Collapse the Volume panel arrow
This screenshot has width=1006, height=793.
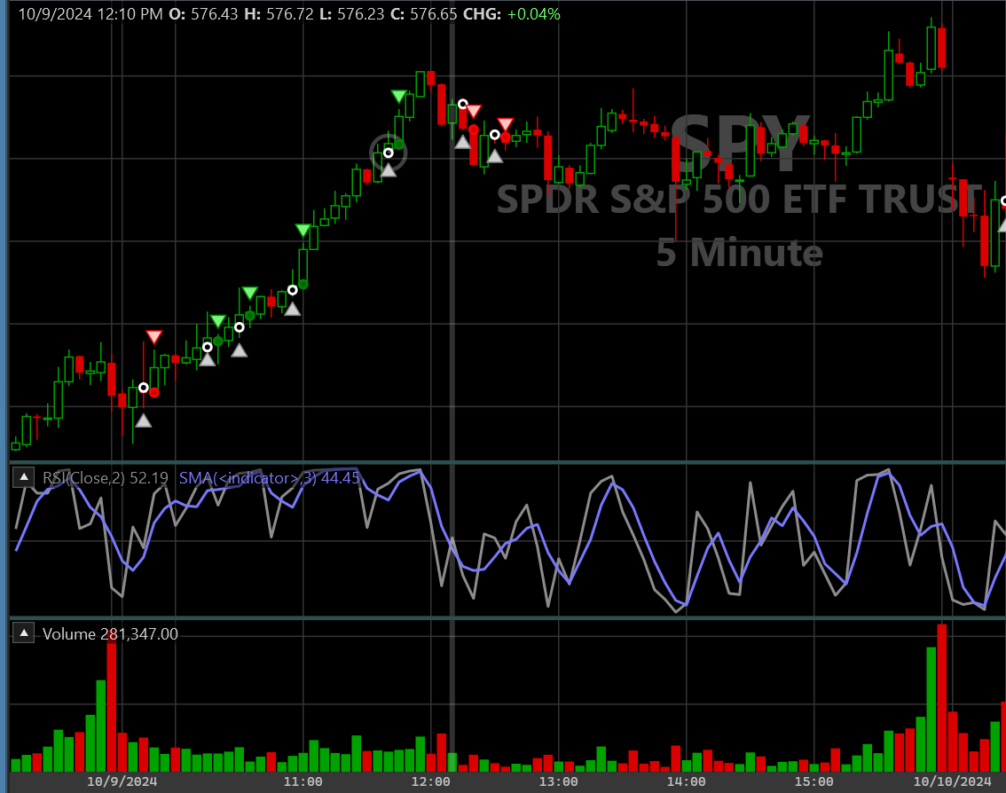[24, 633]
